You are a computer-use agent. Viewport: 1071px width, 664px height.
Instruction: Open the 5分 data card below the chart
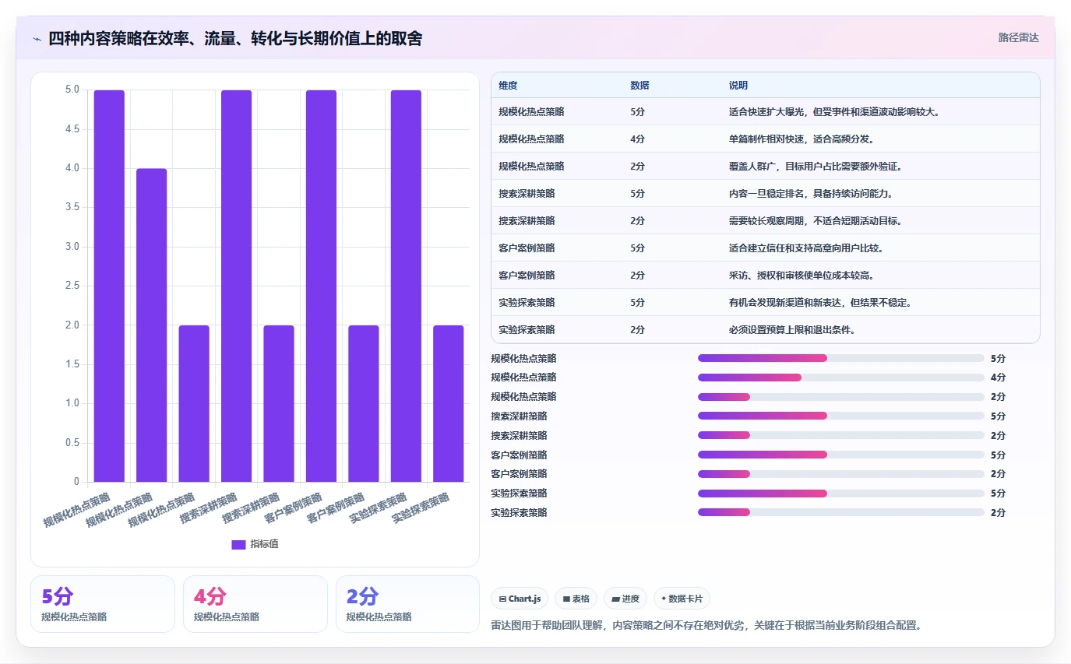coord(103,604)
